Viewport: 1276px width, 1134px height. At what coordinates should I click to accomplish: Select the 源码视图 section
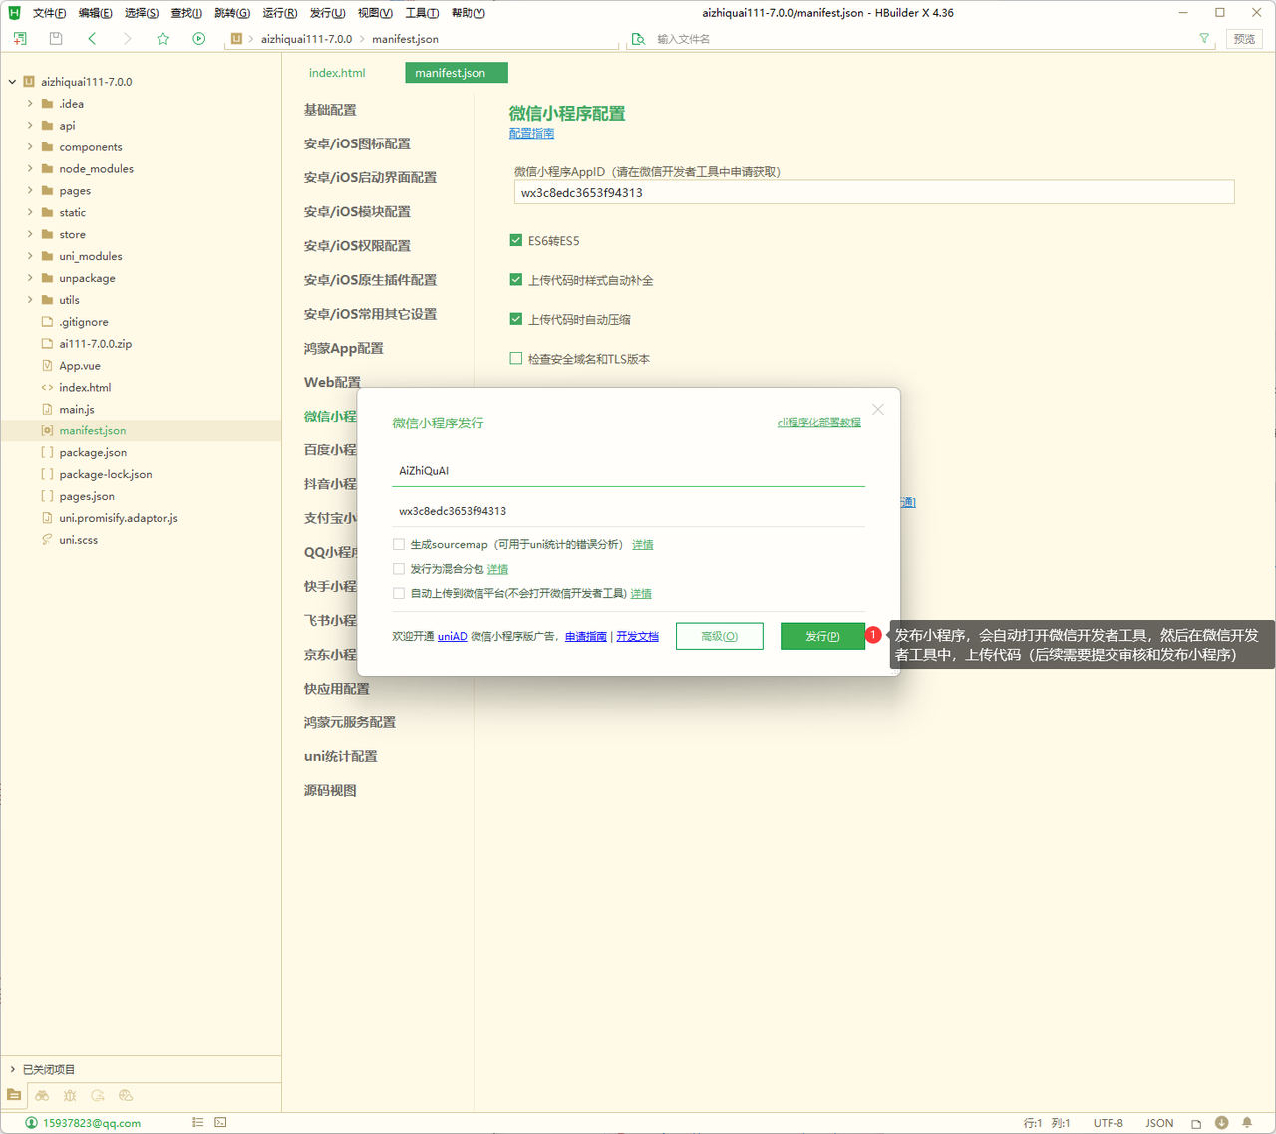point(330,790)
